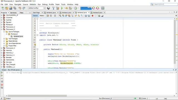The image size is (178, 100).
Task: Open the Debug menu
Action: pos(45,4)
